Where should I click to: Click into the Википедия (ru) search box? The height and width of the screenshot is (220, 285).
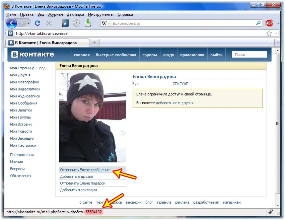pyautogui.click(x=183, y=23)
